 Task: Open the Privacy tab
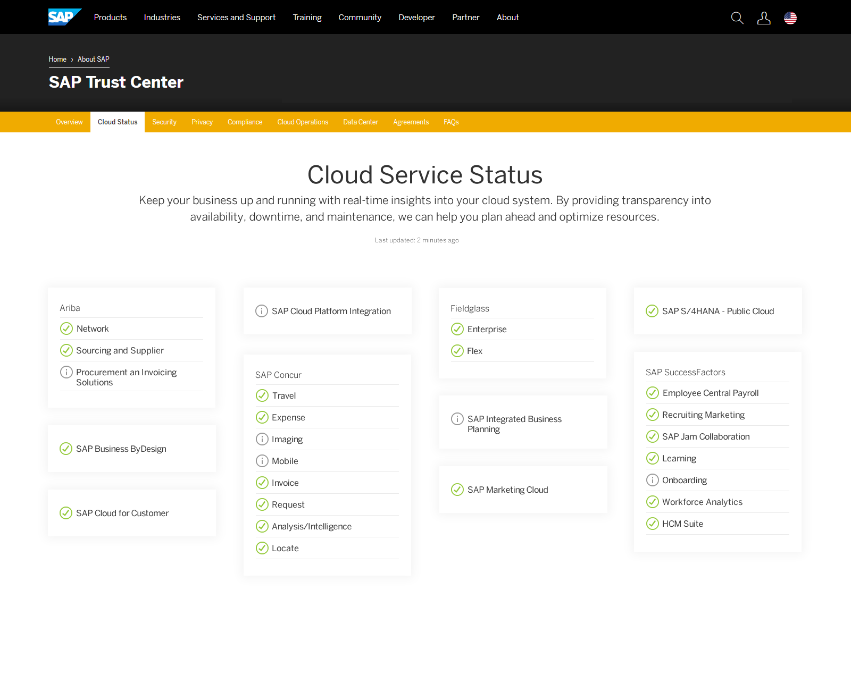pyautogui.click(x=202, y=122)
